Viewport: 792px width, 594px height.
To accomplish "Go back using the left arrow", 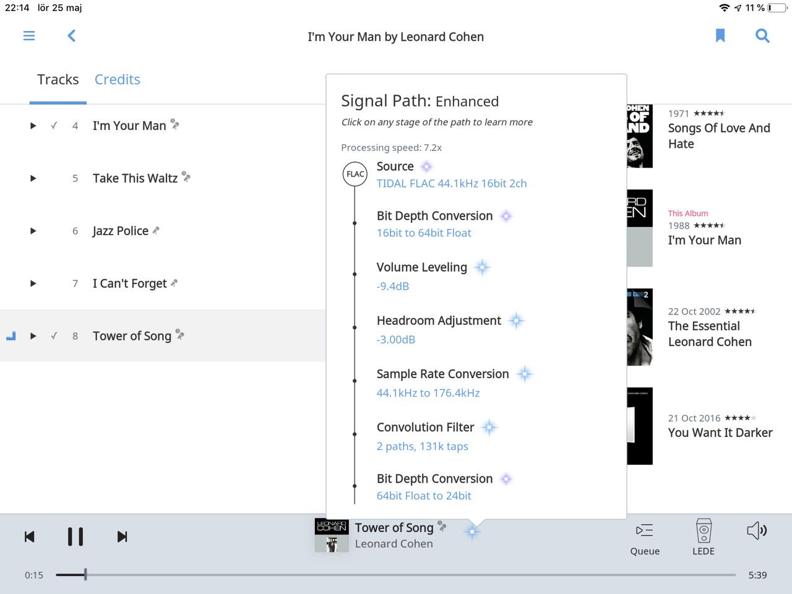I will 72,36.
